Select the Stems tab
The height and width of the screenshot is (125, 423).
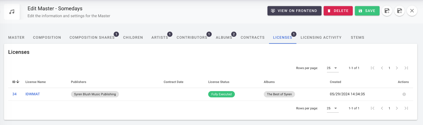pos(357,38)
